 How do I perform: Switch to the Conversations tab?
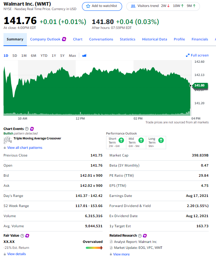point(101,39)
